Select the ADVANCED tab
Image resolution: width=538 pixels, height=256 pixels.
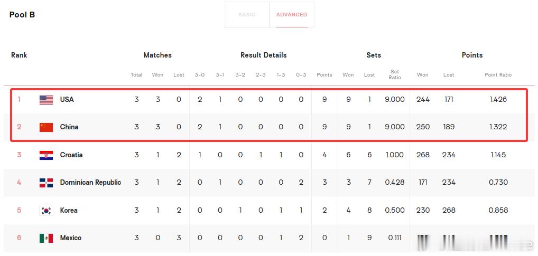pos(292,15)
